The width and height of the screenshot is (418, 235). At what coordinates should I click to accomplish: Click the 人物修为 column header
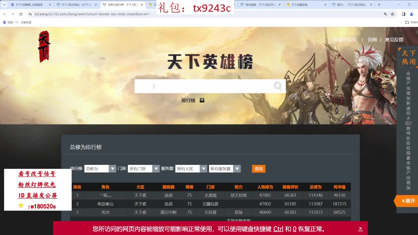point(265,187)
